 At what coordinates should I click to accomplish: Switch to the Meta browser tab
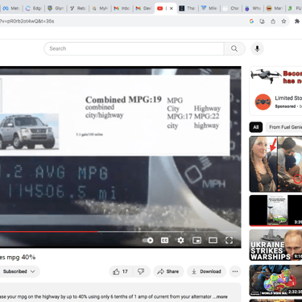point(10,9)
